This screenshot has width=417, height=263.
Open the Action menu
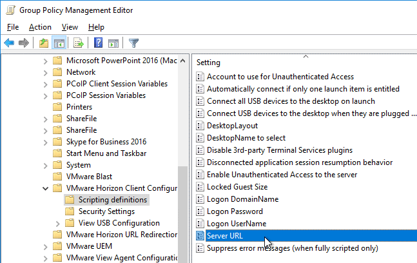coord(40,27)
